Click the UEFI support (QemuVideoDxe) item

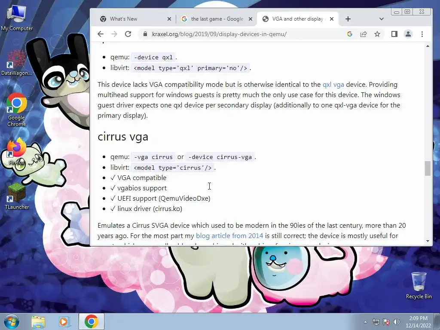point(160,199)
